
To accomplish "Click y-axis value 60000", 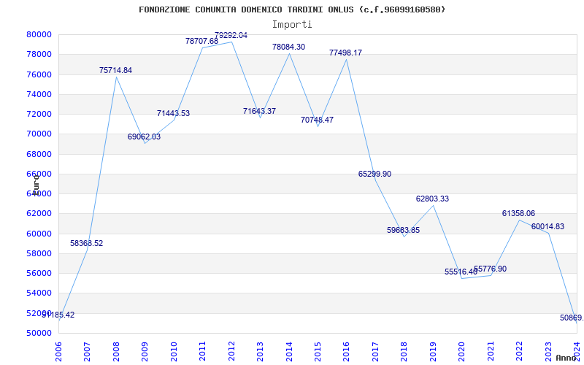I will tap(39, 234).
